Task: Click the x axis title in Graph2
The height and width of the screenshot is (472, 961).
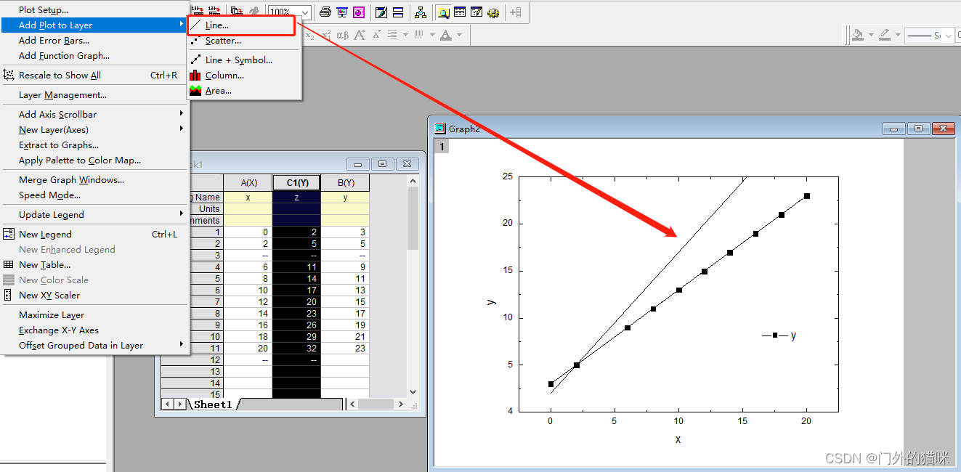Action: tap(678, 439)
